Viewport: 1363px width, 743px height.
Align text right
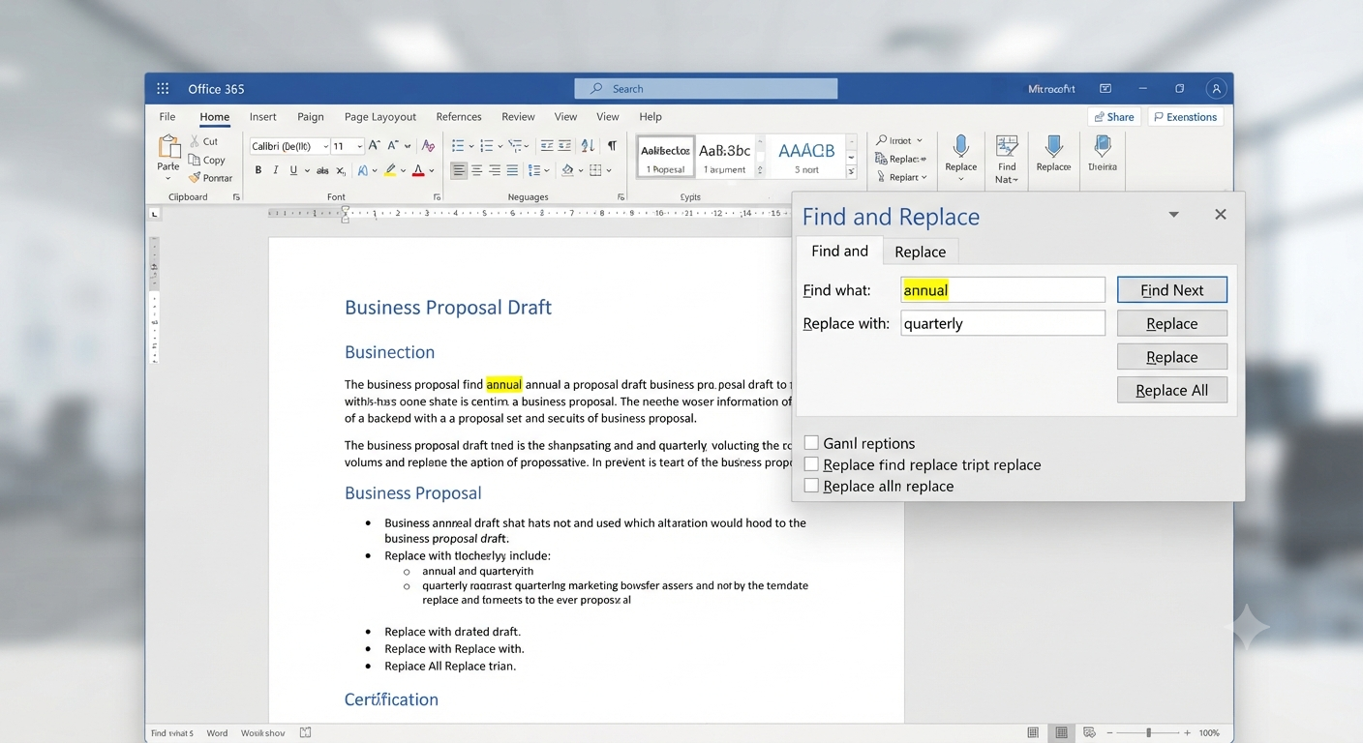[495, 170]
